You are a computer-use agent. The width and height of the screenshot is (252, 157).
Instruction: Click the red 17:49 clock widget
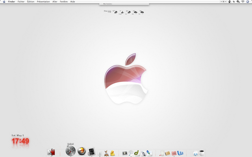click(x=20, y=141)
